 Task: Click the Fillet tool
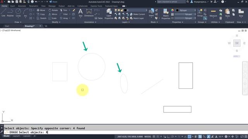tap(64, 14)
